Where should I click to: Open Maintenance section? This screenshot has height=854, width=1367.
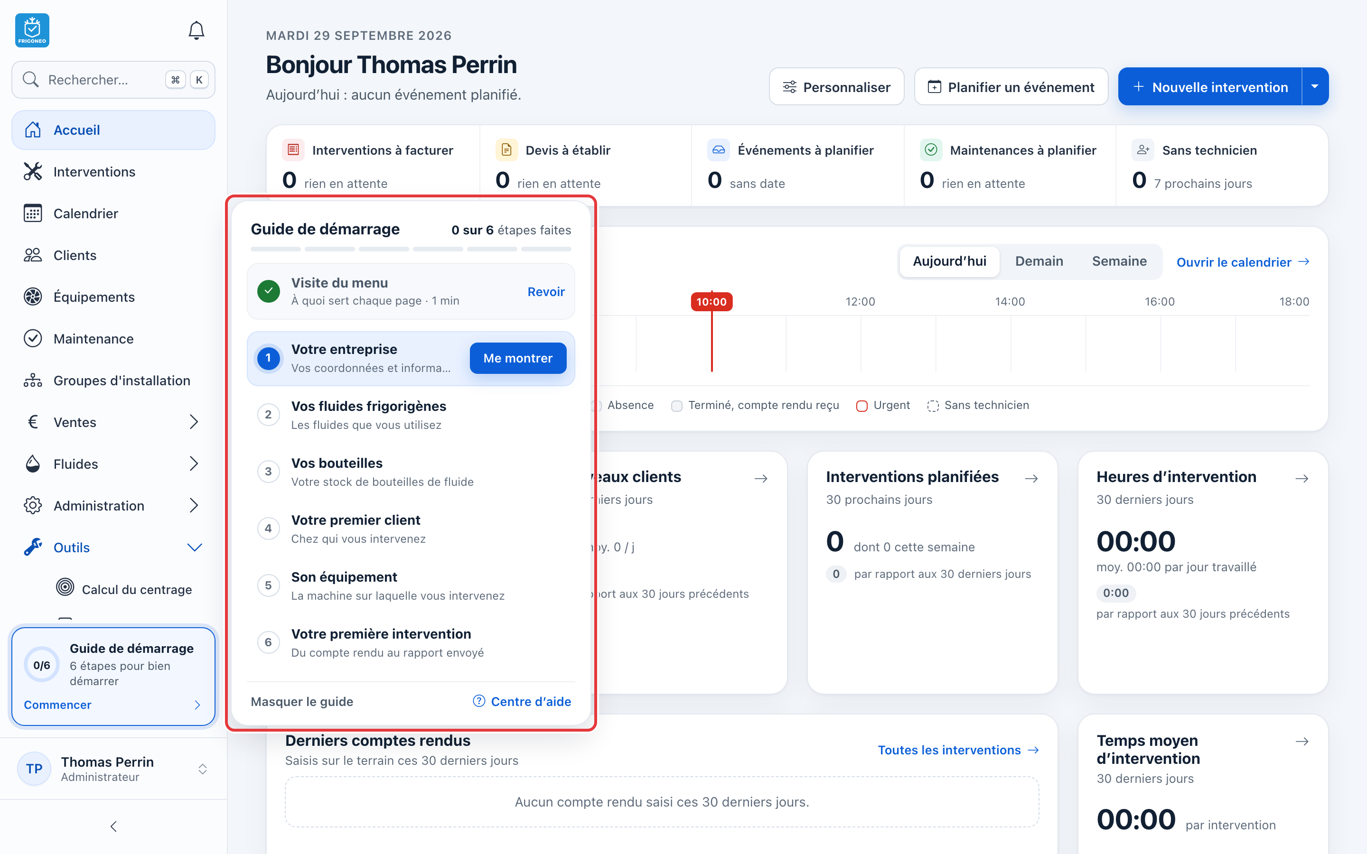pyautogui.click(x=113, y=339)
